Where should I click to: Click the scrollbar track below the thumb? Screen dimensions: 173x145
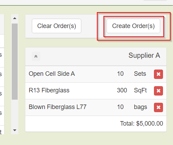15,113
